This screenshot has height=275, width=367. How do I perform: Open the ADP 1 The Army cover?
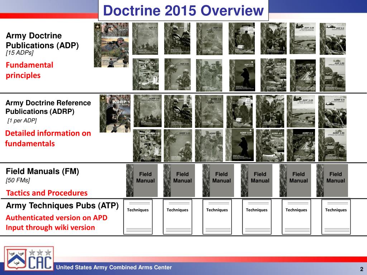click(111, 45)
